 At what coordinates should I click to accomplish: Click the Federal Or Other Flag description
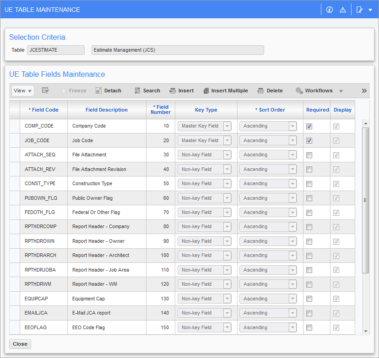pyautogui.click(x=107, y=213)
